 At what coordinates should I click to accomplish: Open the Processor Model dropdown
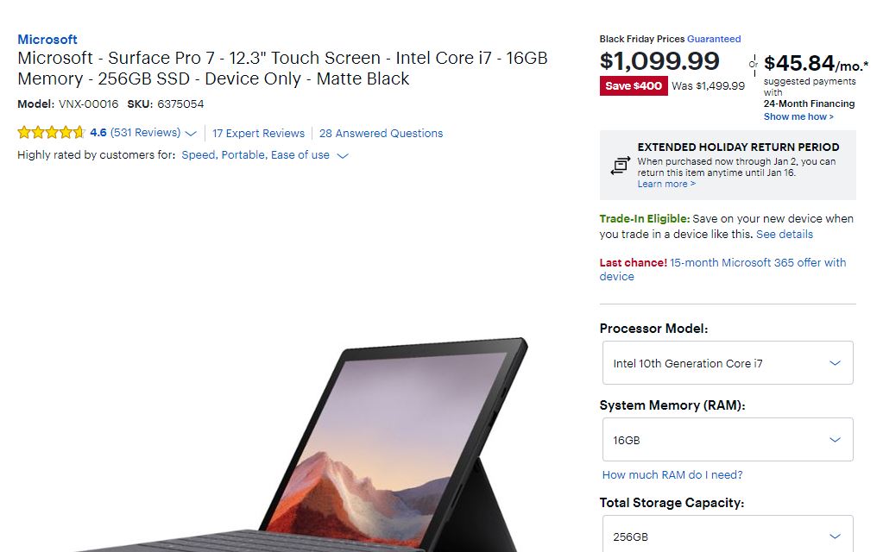(x=727, y=363)
